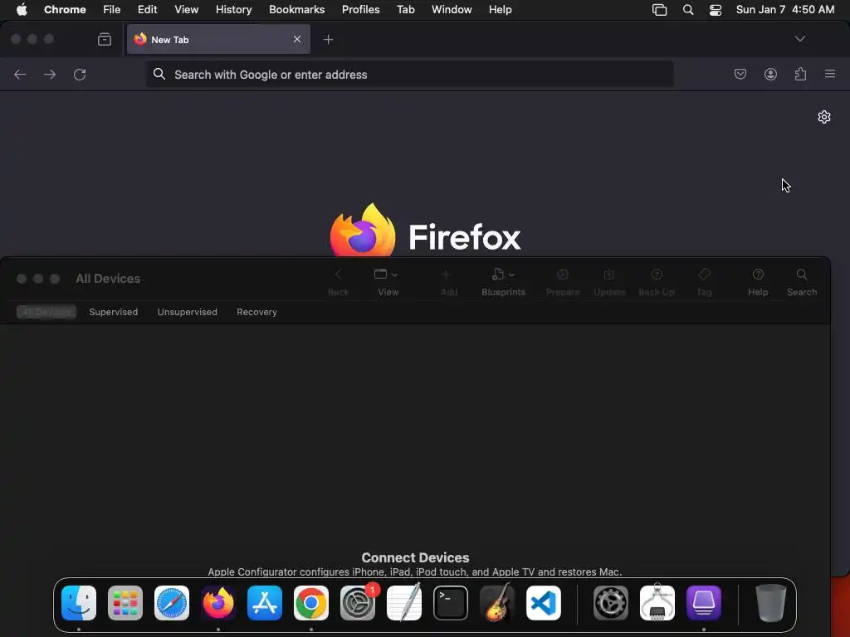Open Help in Configurator toolbar
The image size is (850, 637).
pyautogui.click(x=758, y=282)
